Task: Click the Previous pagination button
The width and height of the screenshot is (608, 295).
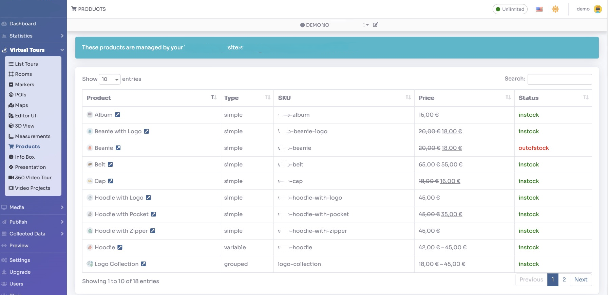Action: pyautogui.click(x=531, y=279)
